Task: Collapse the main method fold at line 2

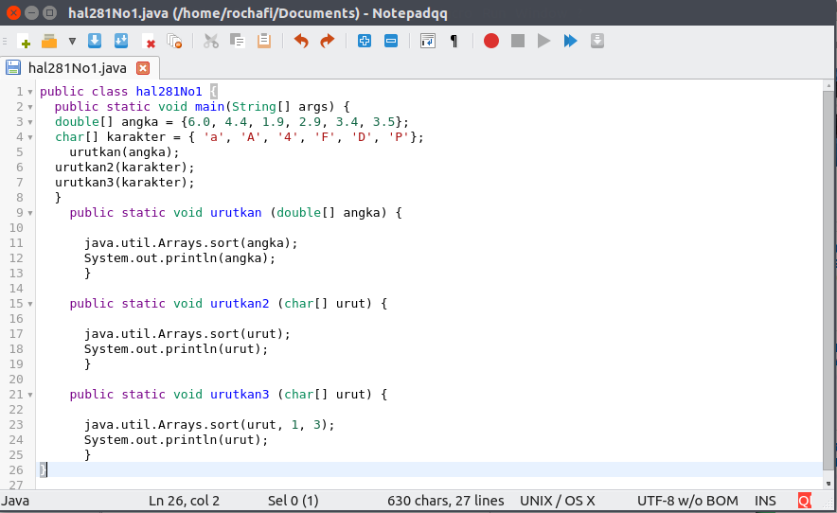Action: pos(30,107)
